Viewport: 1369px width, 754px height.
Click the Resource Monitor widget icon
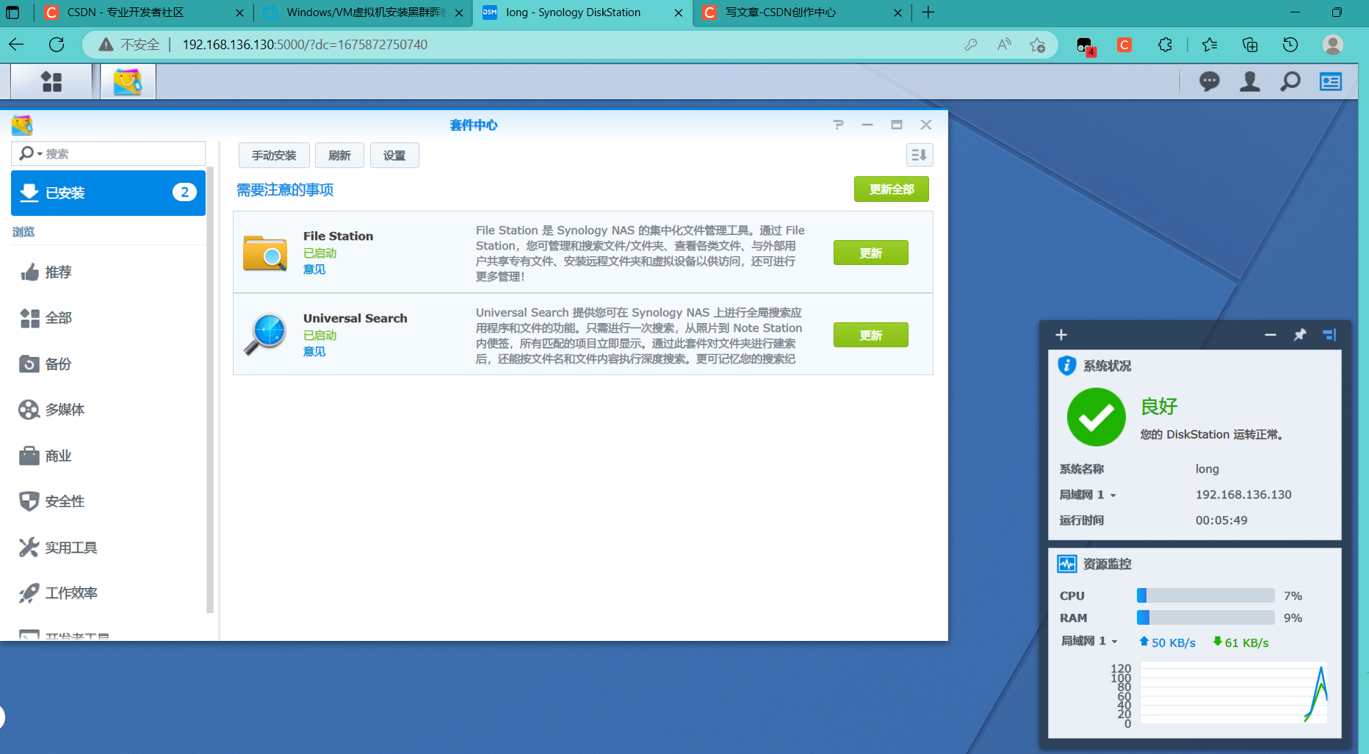click(x=1066, y=564)
